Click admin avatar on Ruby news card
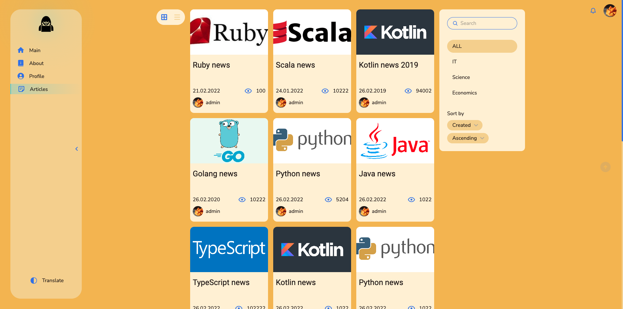This screenshot has width=623, height=309. [x=198, y=103]
